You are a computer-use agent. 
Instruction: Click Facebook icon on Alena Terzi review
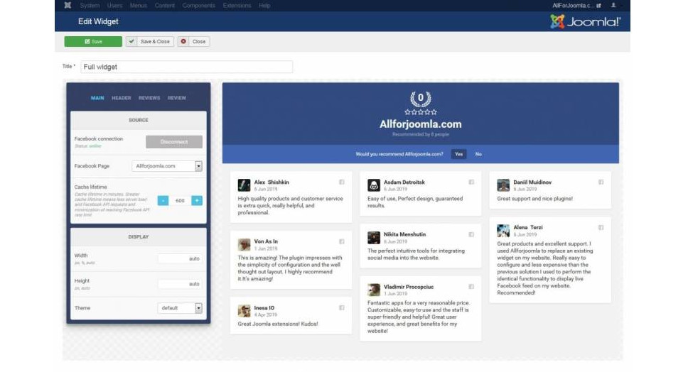pyautogui.click(x=601, y=227)
